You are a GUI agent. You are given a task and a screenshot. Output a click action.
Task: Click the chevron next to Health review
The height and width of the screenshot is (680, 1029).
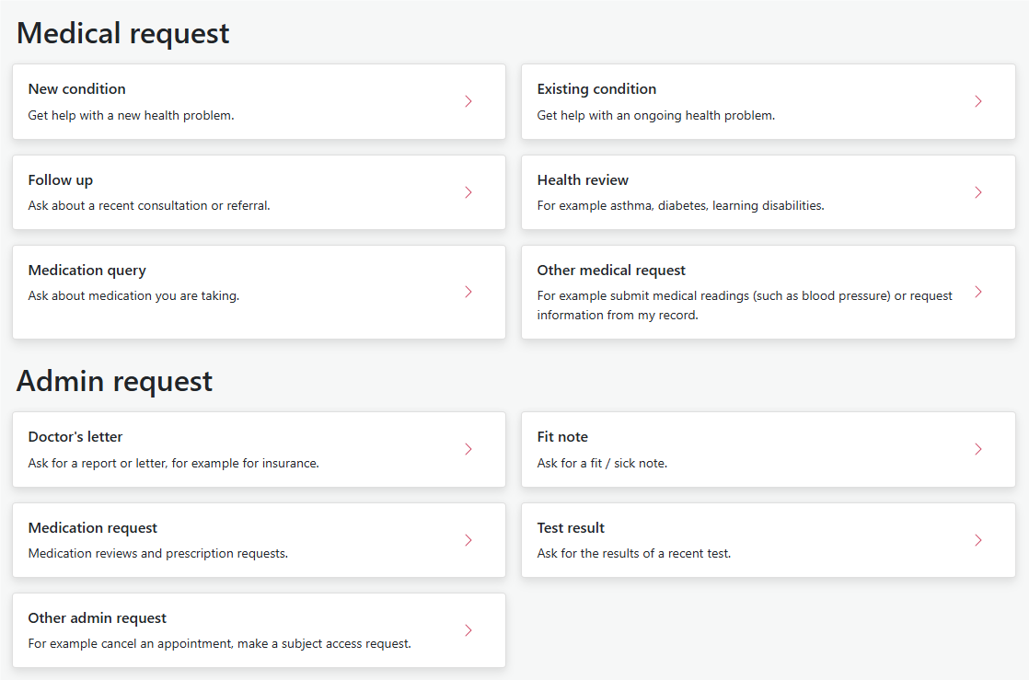click(x=977, y=192)
